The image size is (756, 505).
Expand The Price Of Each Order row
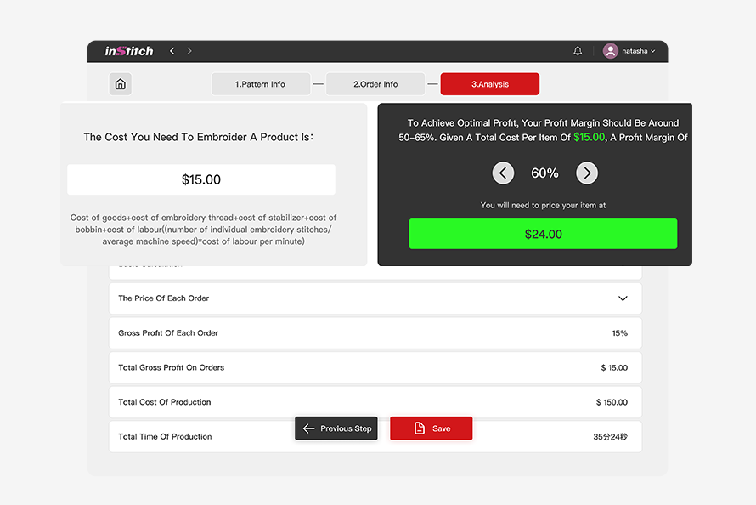click(623, 298)
